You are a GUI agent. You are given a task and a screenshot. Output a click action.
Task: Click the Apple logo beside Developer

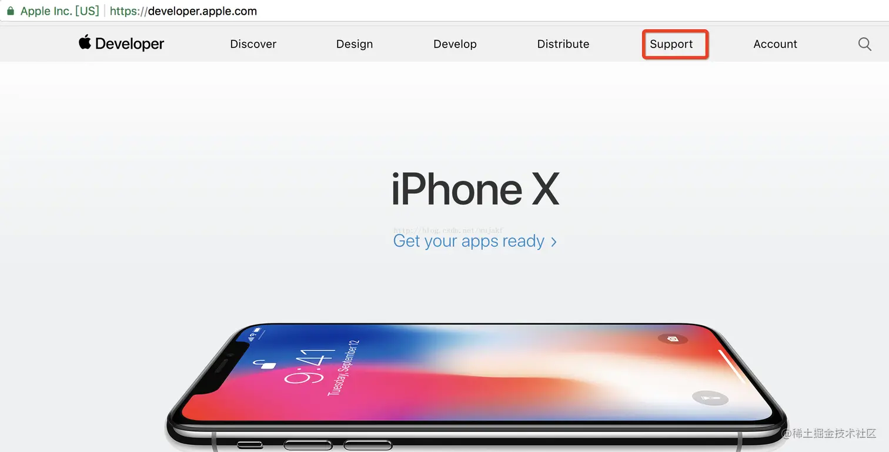85,42
